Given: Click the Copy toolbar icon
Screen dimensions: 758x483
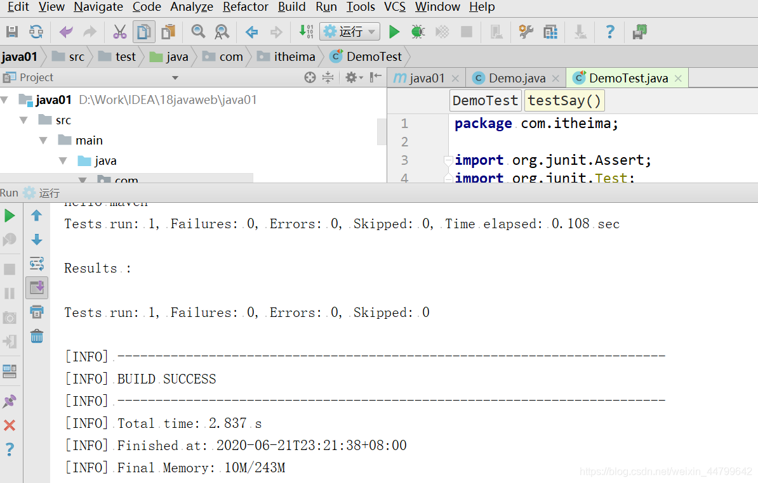Looking at the screenshot, I should click(x=143, y=32).
